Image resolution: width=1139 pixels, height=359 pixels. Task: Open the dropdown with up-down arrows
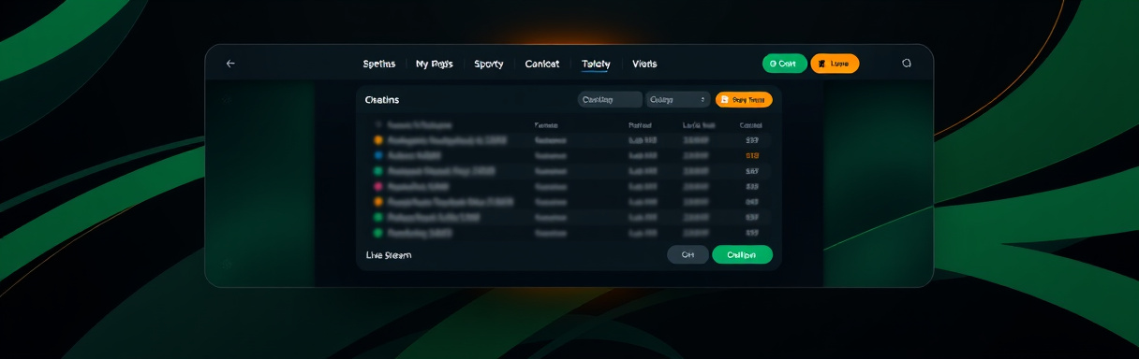tap(678, 99)
